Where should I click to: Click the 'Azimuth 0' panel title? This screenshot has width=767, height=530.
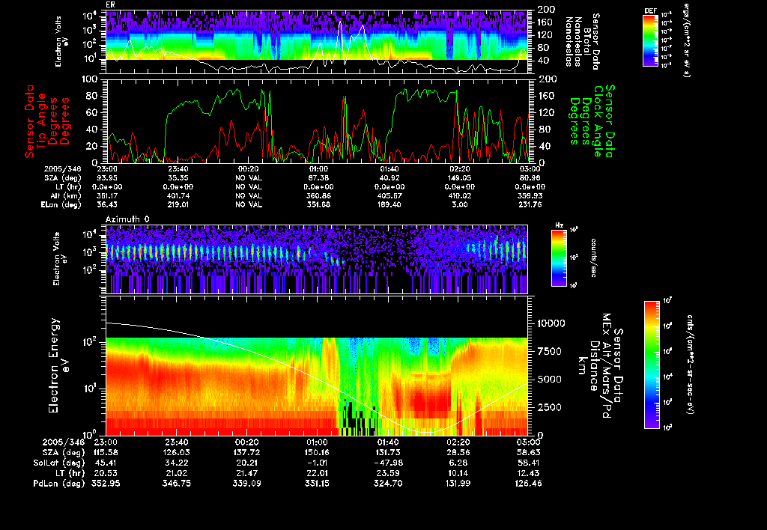tap(127, 219)
